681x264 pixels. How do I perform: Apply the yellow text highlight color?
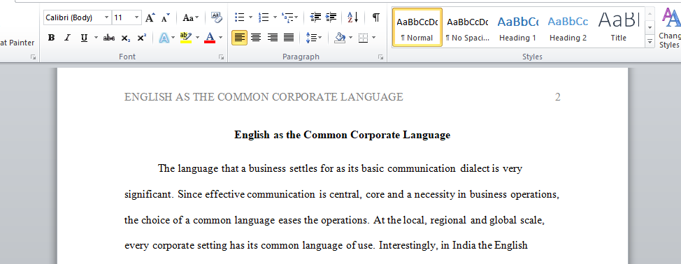(x=186, y=38)
